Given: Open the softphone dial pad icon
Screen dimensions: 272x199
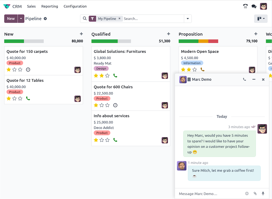Looking at the screenshot, I should 245,6.
